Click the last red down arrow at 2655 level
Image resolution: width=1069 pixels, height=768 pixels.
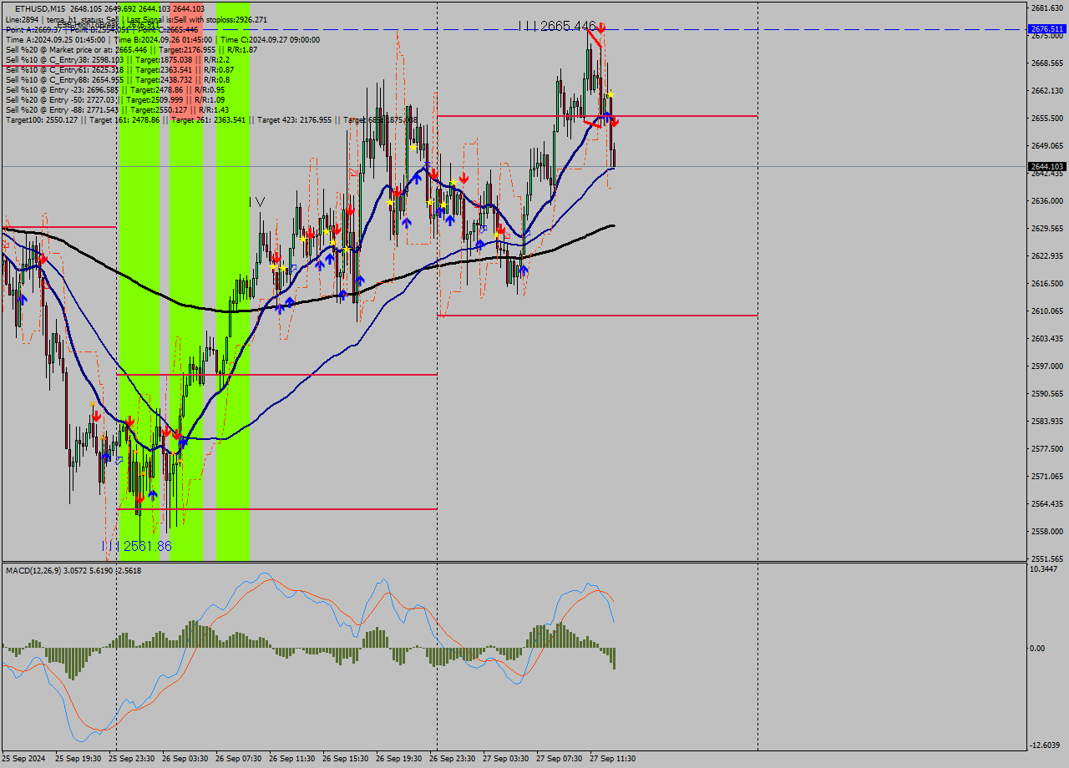[615, 122]
